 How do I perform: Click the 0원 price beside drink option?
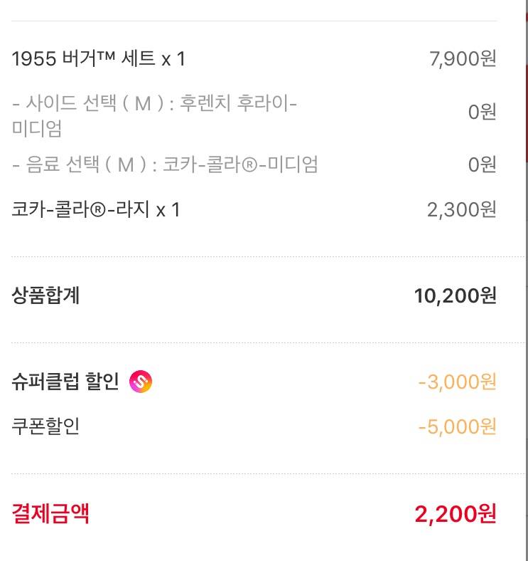point(482,164)
